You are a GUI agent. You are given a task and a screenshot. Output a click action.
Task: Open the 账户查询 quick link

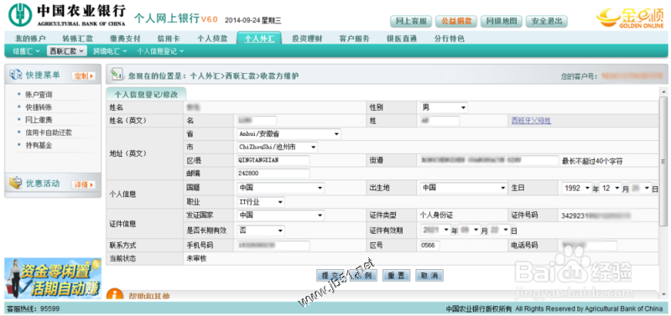(39, 95)
